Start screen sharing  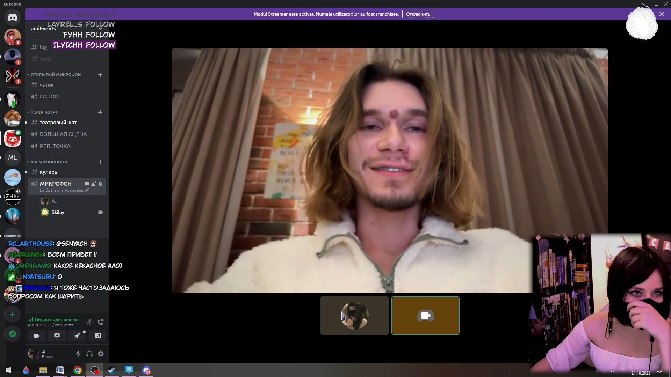pyautogui.click(x=57, y=336)
